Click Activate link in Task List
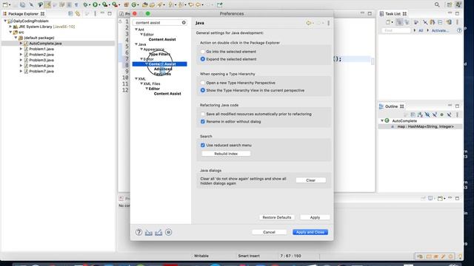 coord(440,30)
